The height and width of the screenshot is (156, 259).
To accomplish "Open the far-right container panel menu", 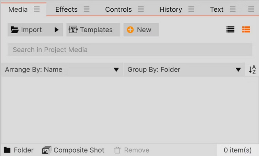I will coord(251,9).
